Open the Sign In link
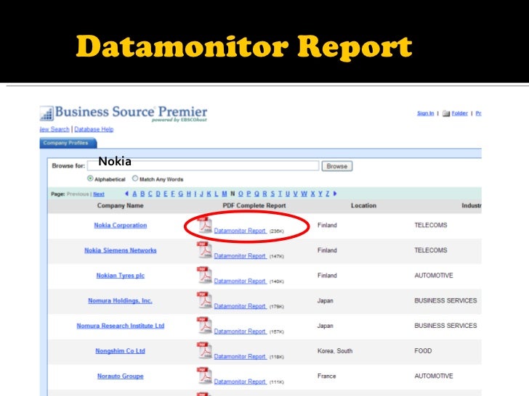This screenshot has height=396, width=529. click(x=425, y=113)
